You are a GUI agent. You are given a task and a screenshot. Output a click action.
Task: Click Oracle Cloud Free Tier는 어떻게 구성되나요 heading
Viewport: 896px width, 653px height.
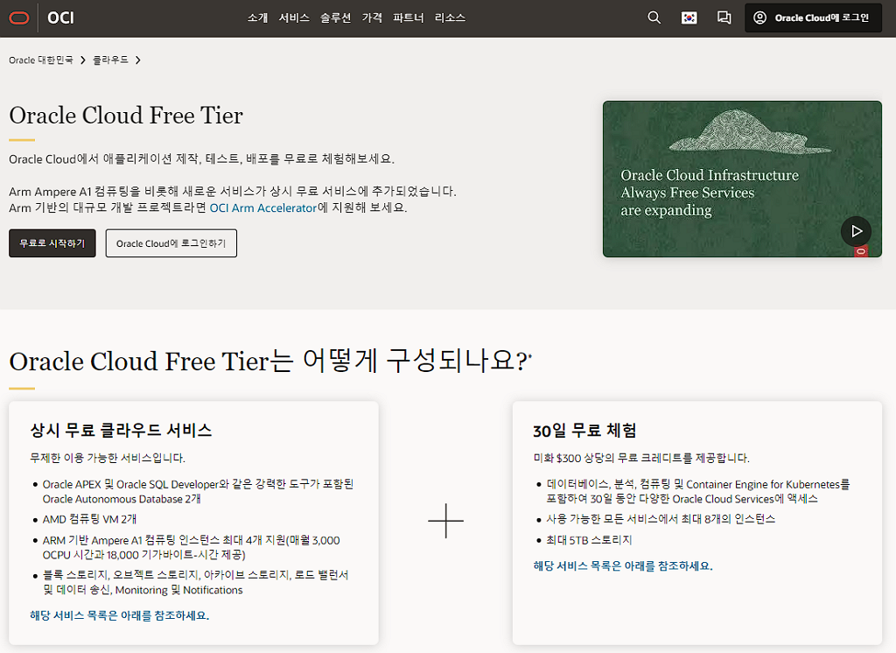269,362
